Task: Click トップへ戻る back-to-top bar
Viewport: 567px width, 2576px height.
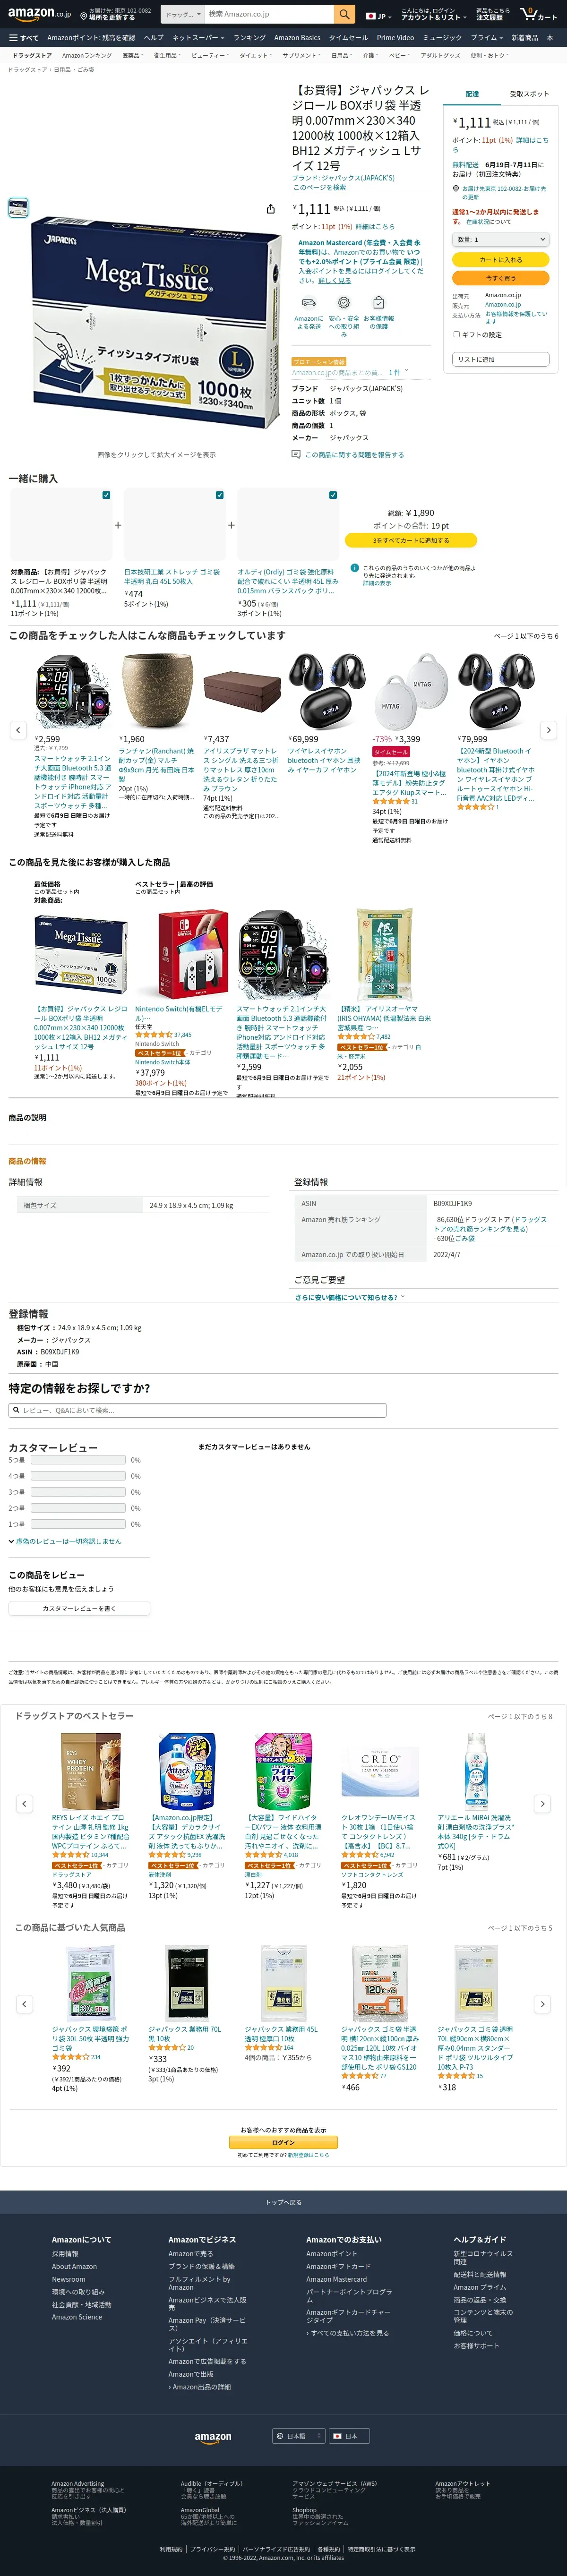Action: point(283,2202)
